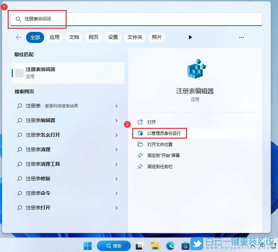Screen dimensions: 278x252
Task: Click the magnifier icon in the search box
Action: tap(18, 19)
